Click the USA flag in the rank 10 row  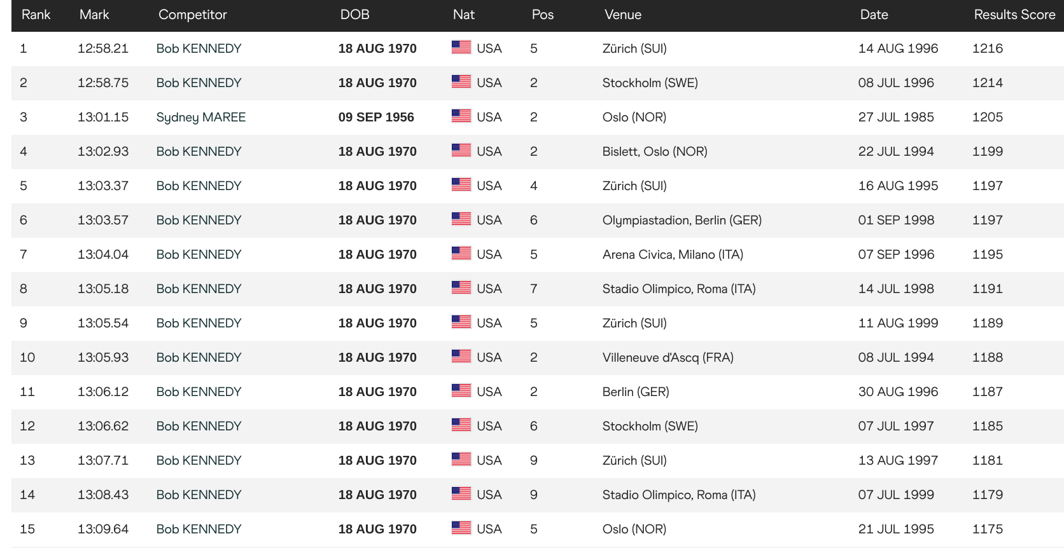click(461, 357)
